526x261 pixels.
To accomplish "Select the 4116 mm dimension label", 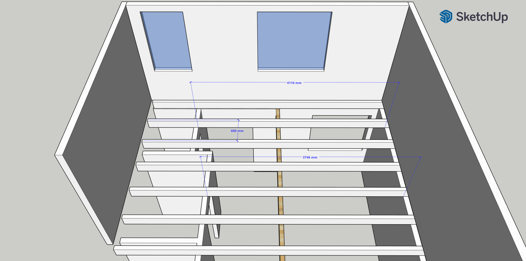I will pos(294,83).
